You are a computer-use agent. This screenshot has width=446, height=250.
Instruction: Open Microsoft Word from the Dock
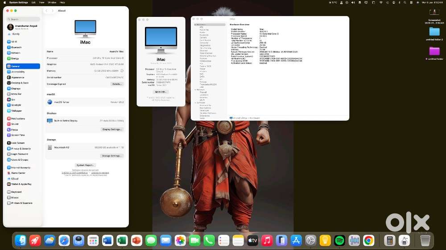coord(107,241)
